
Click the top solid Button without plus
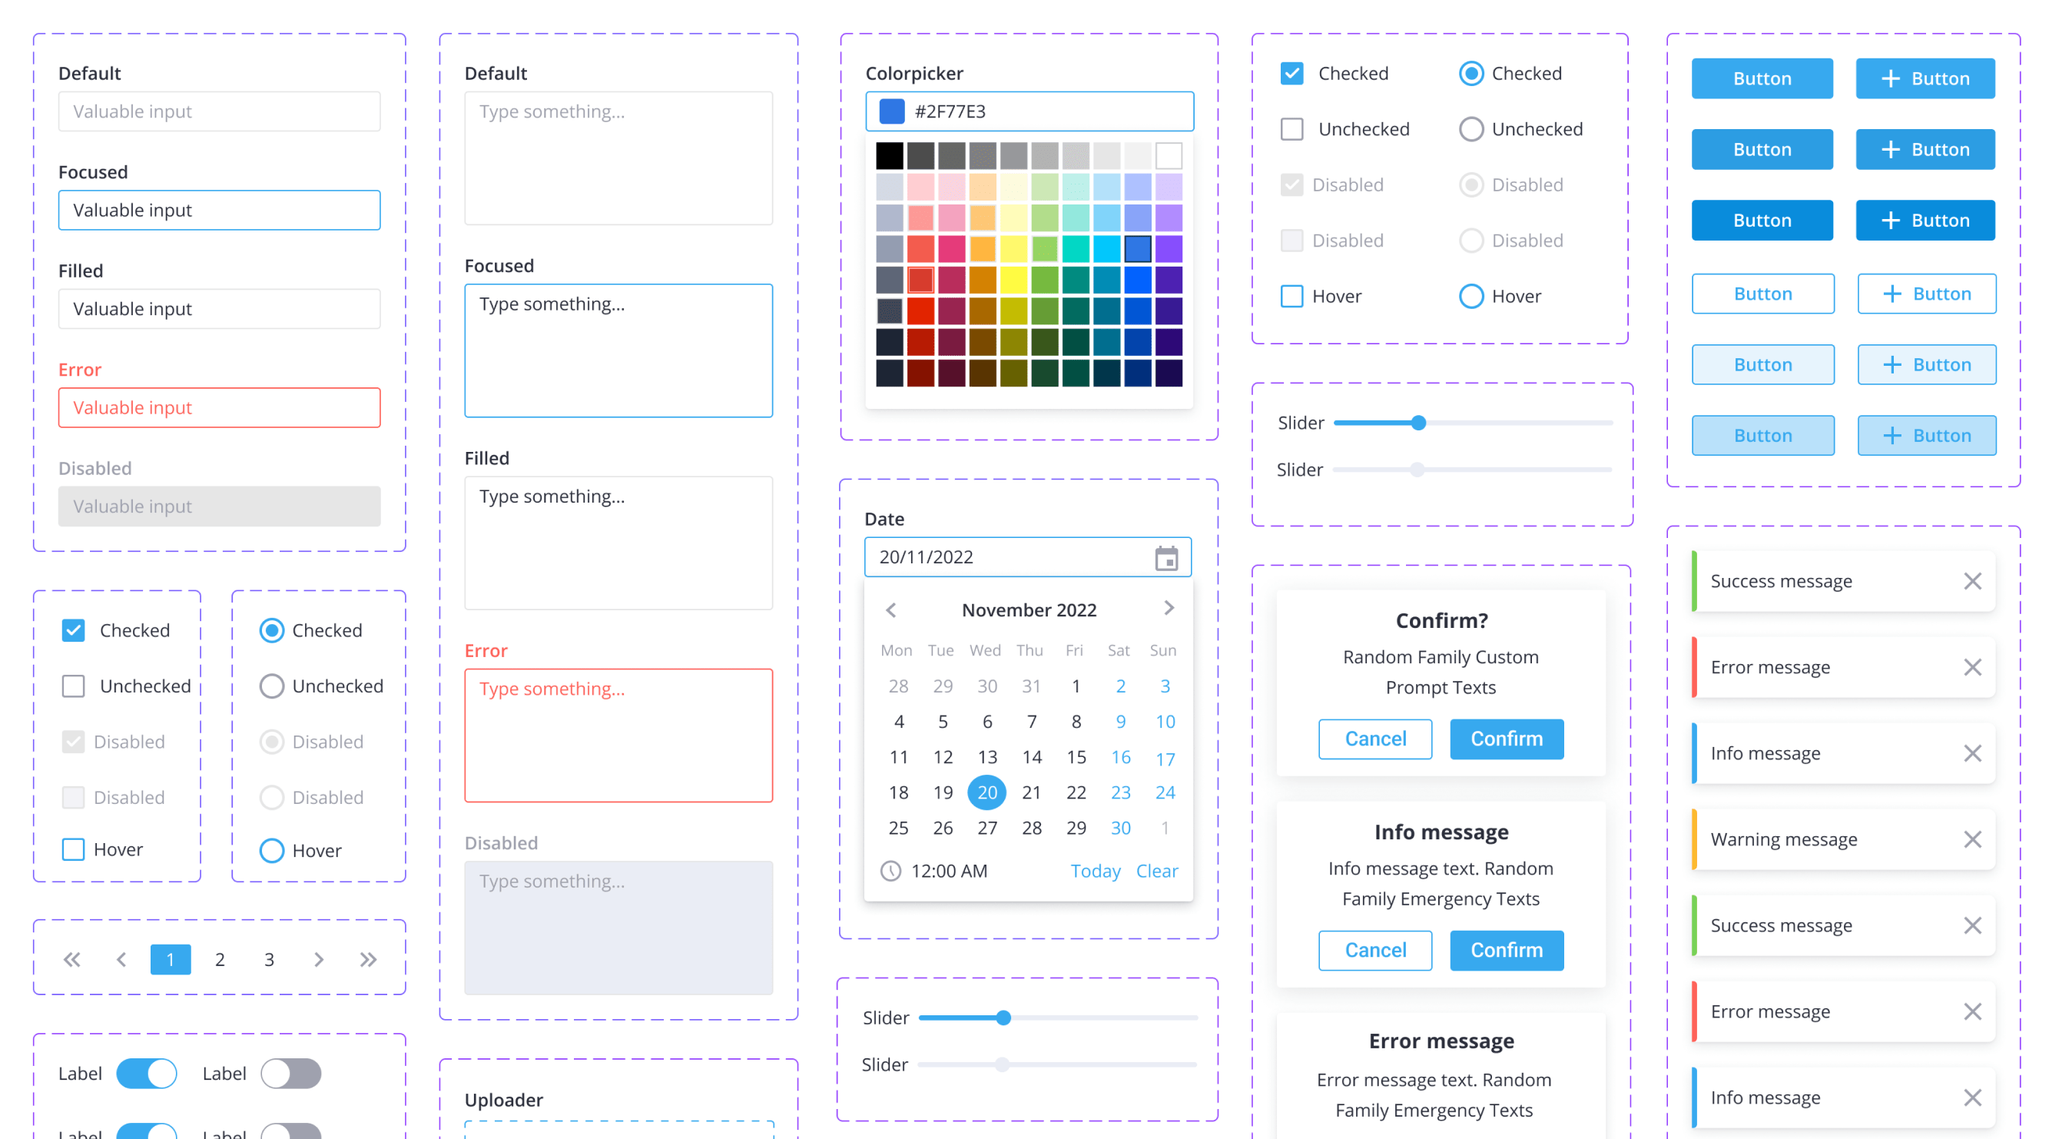1762,78
